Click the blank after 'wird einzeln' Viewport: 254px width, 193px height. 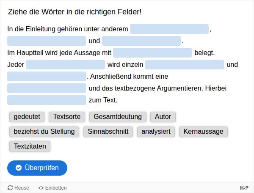(185, 65)
